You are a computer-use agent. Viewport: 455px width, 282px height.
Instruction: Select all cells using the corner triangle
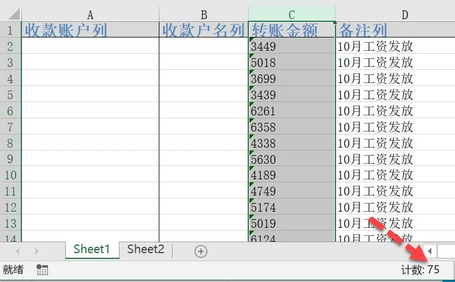10,14
